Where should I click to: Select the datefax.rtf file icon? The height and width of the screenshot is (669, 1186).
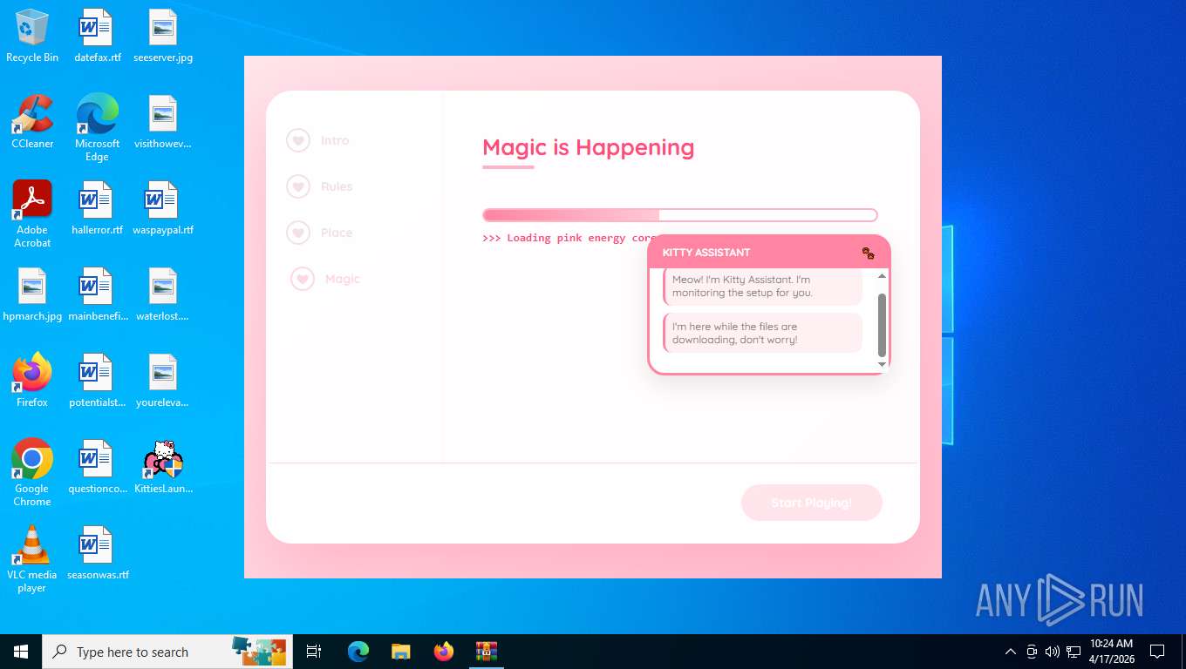97,37
